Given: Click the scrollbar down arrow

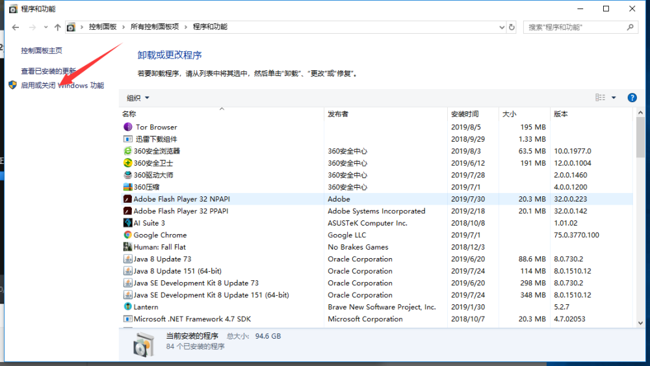Looking at the screenshot, I should click(640, 323).
